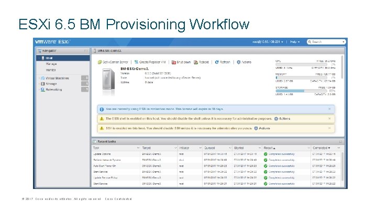Click the Storage usage bar
This screenshot has width=377, height=212.
[301, 91]
